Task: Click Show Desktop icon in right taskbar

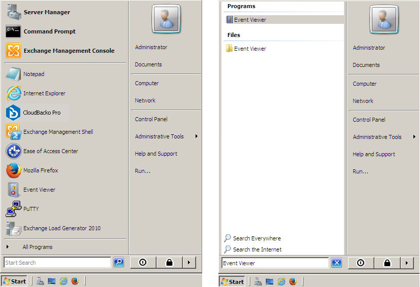Action: coord(270,281)
